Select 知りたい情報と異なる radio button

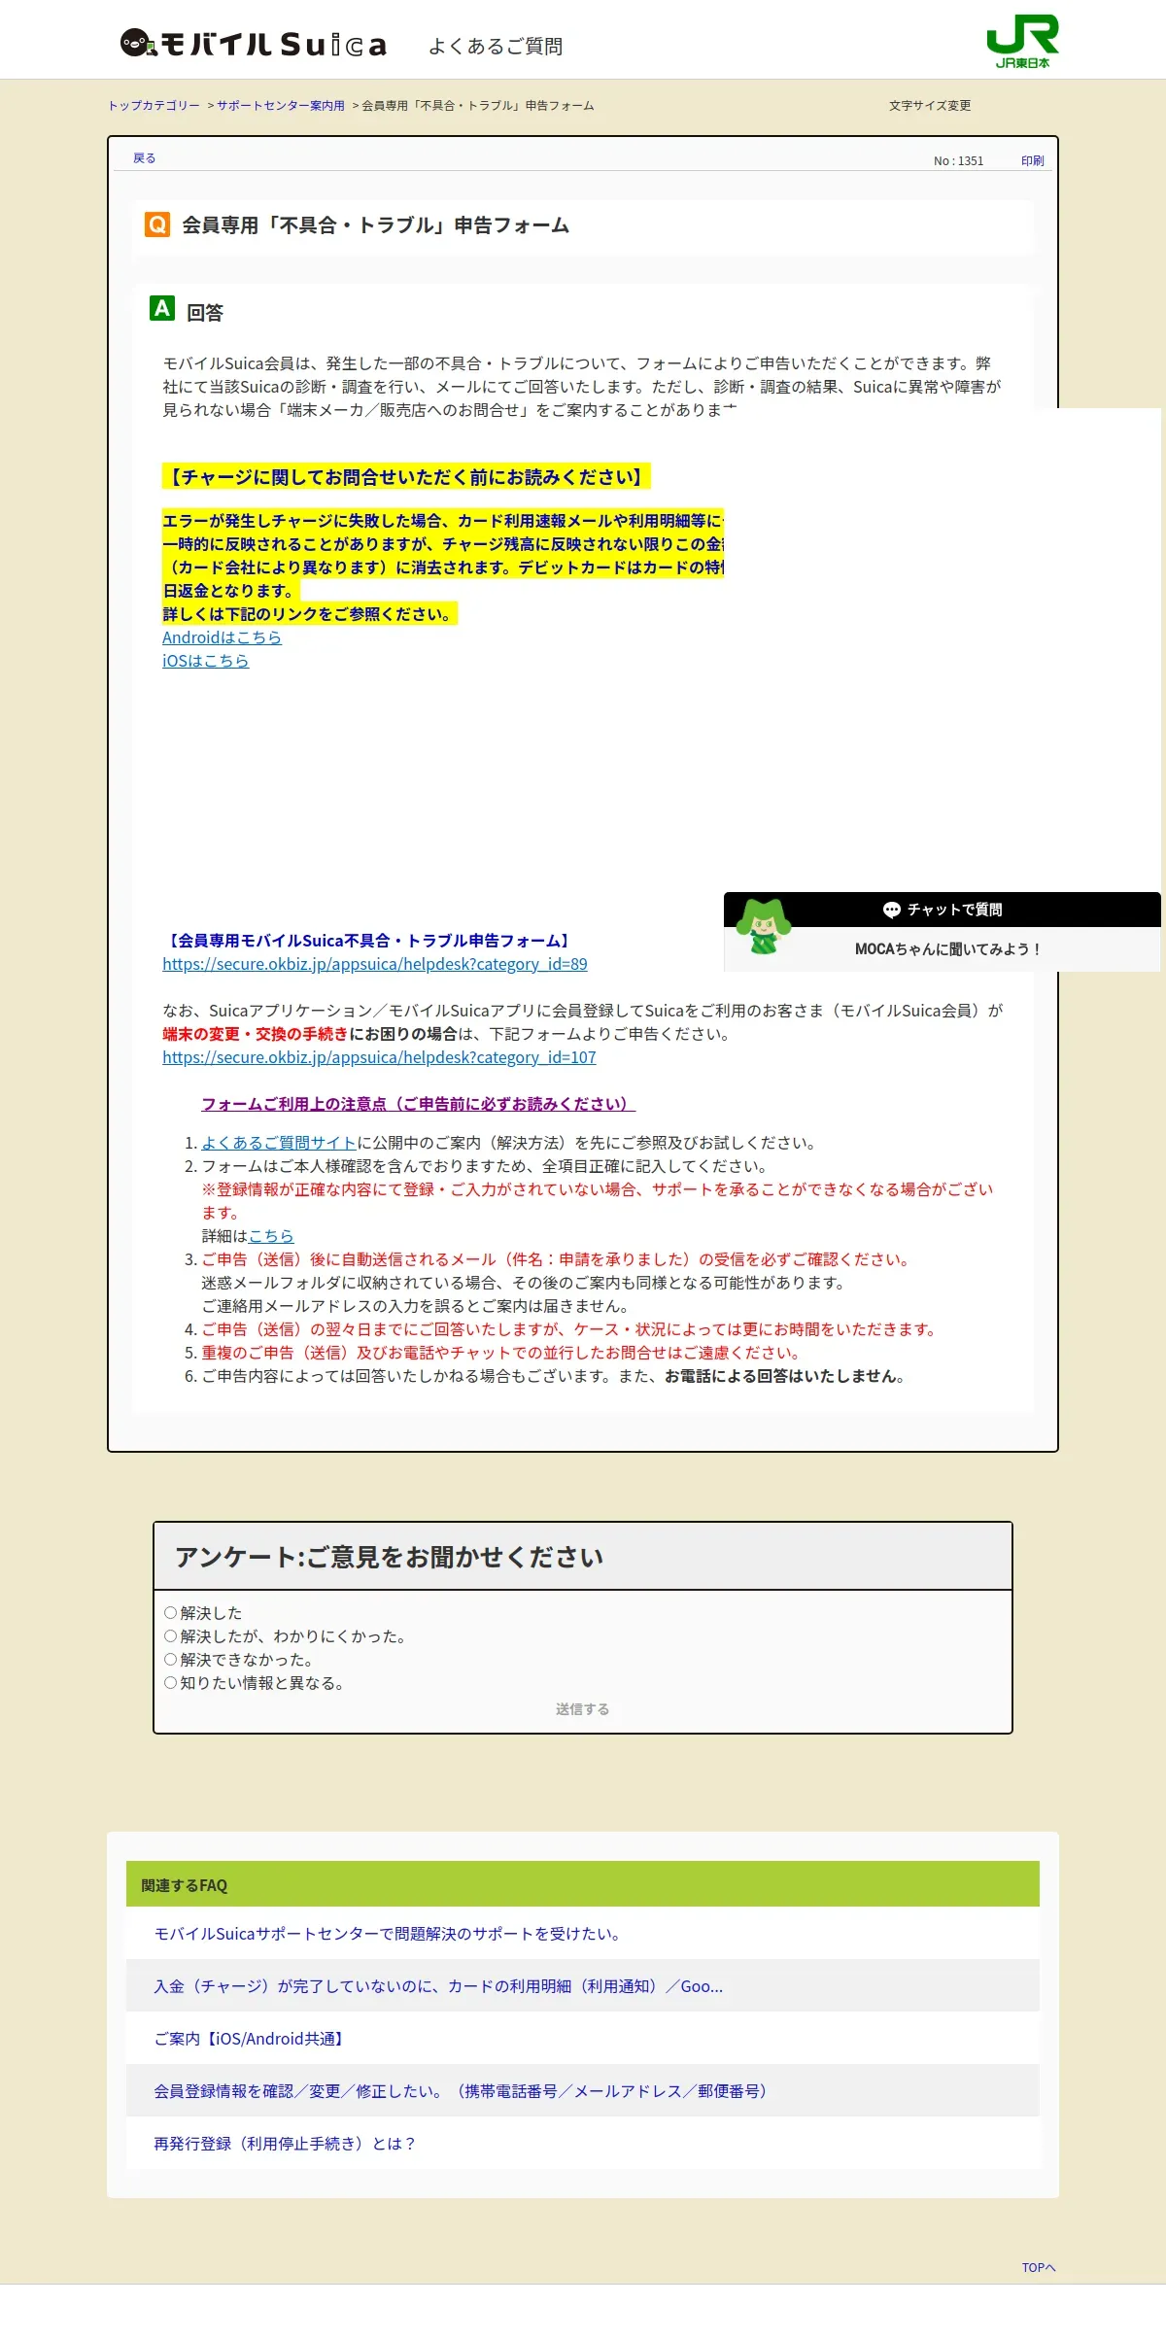pos(170,1683)
